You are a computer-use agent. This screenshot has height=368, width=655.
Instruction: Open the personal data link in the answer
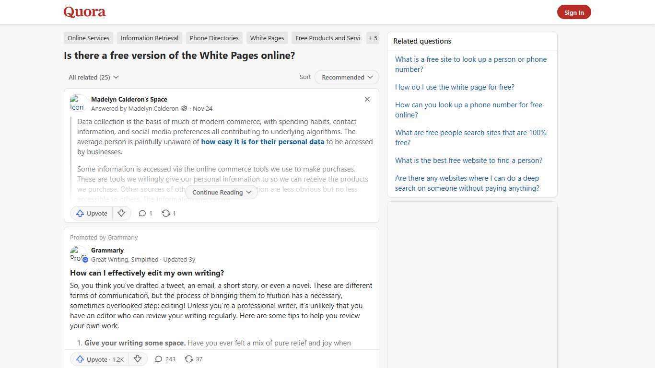click(x=263, y=141)
